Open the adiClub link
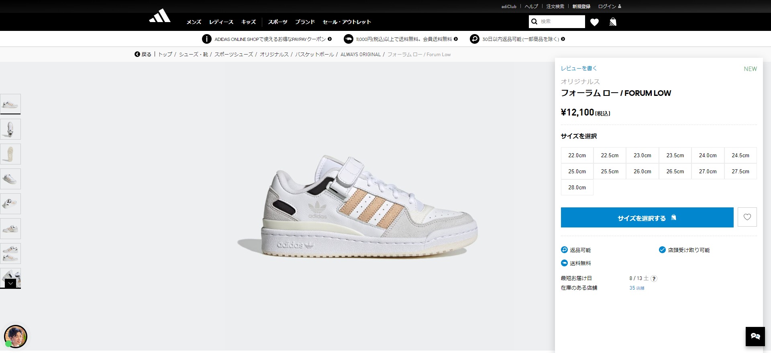The height and width of the screenshot is (353, 771). 509,6
